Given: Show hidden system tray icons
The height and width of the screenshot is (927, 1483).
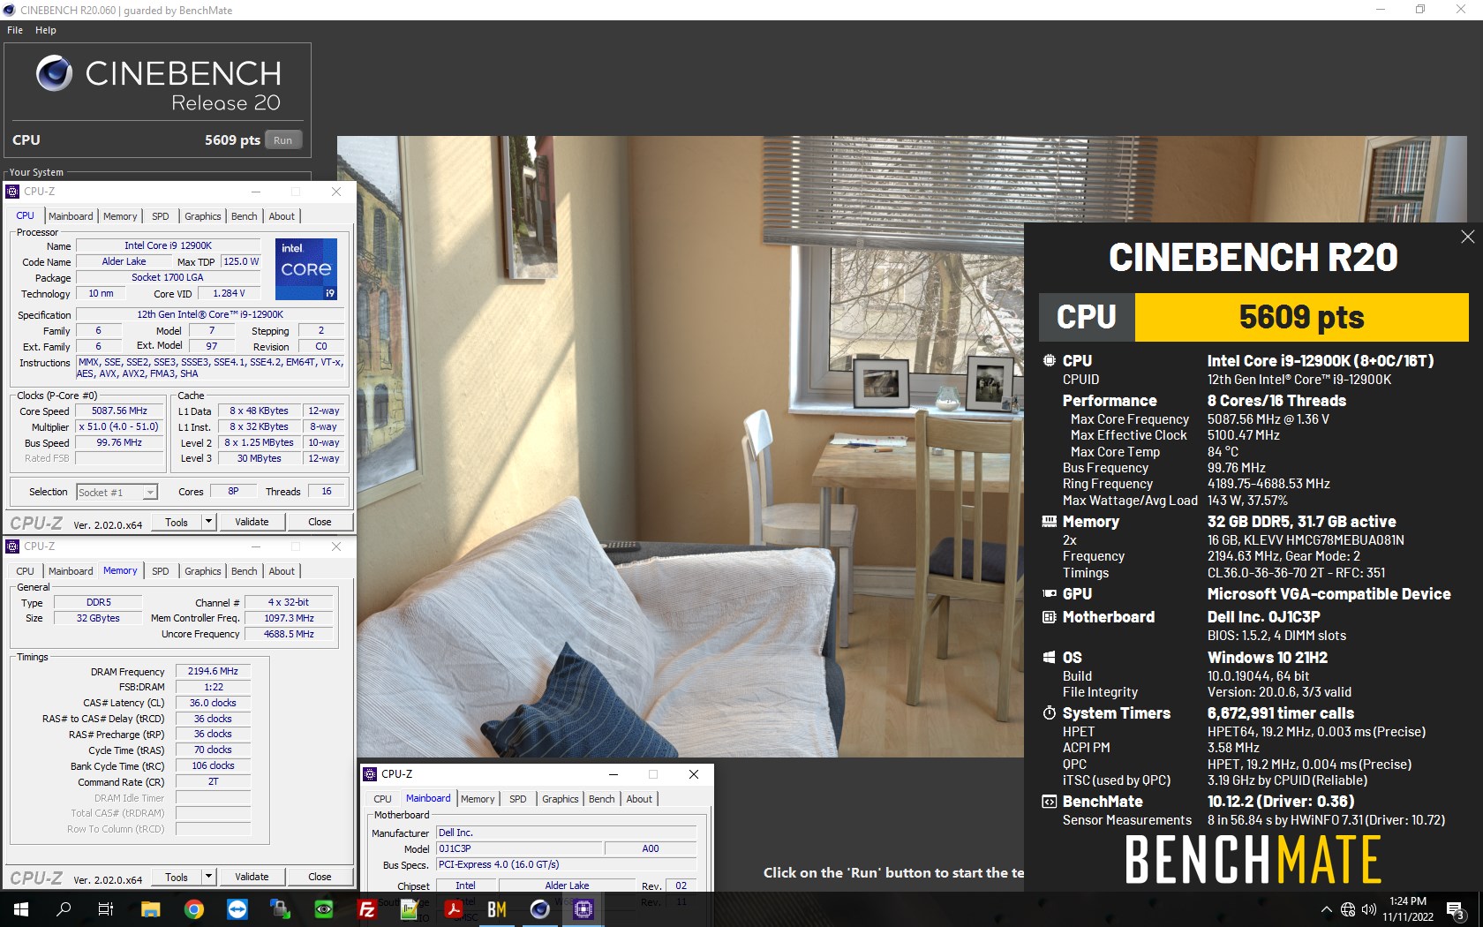Looking at the screenshot, I should [1326, 909].
